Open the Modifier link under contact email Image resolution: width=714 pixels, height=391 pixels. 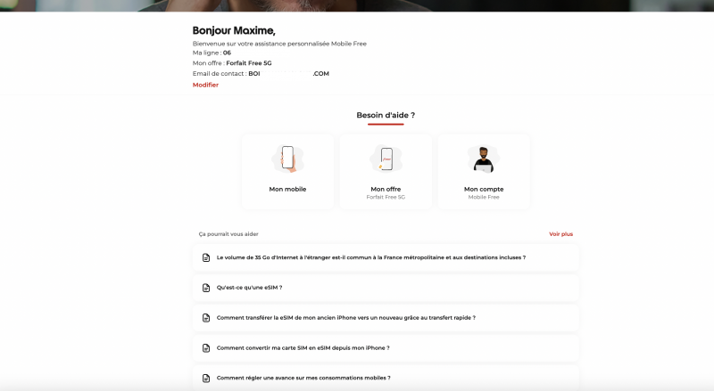(205, 85)
